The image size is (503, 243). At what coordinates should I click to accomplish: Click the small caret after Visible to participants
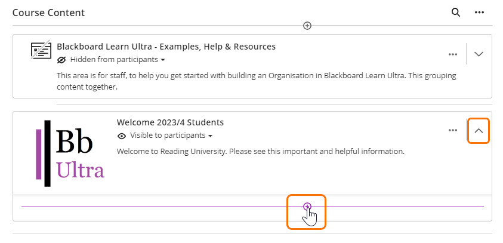point(211,136)
